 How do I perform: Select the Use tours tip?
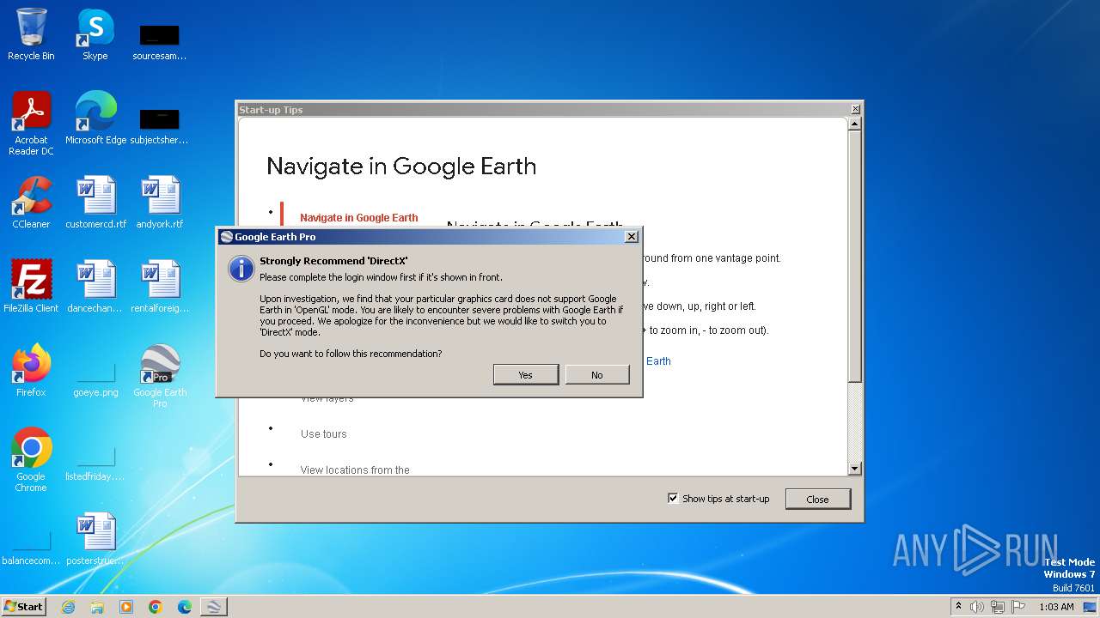[324, 434]
